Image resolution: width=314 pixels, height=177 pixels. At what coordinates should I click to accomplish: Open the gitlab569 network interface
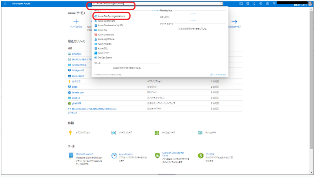point(76,104)
